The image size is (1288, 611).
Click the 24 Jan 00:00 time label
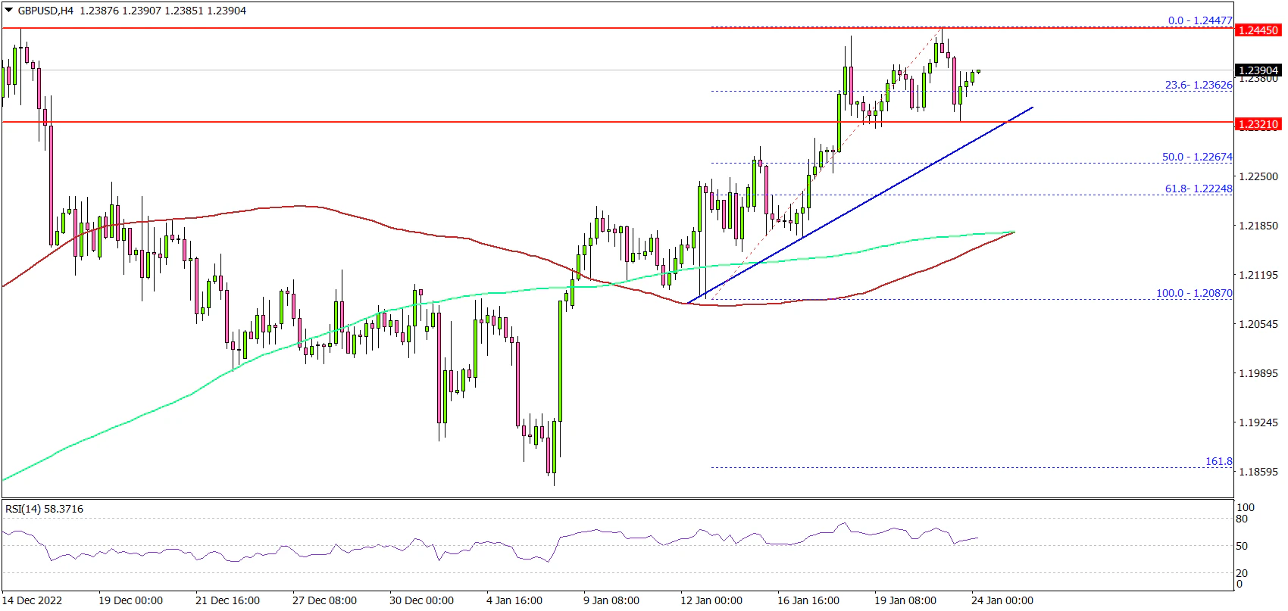tap(1002, 600)
